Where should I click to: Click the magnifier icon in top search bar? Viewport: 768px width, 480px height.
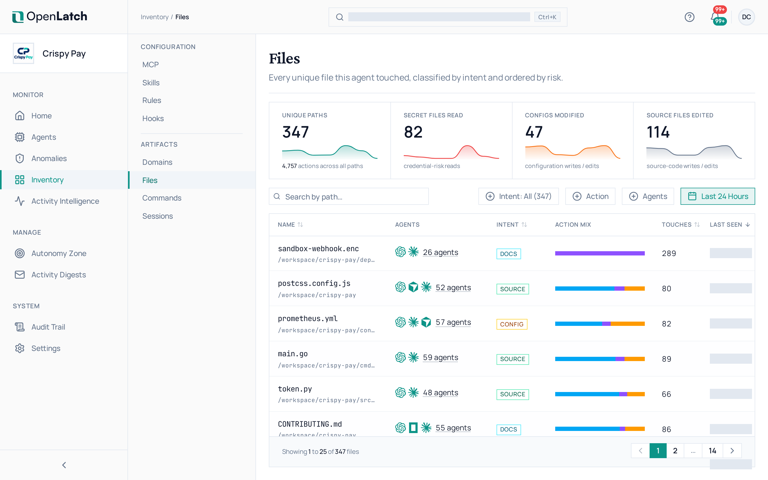[339, 17]
